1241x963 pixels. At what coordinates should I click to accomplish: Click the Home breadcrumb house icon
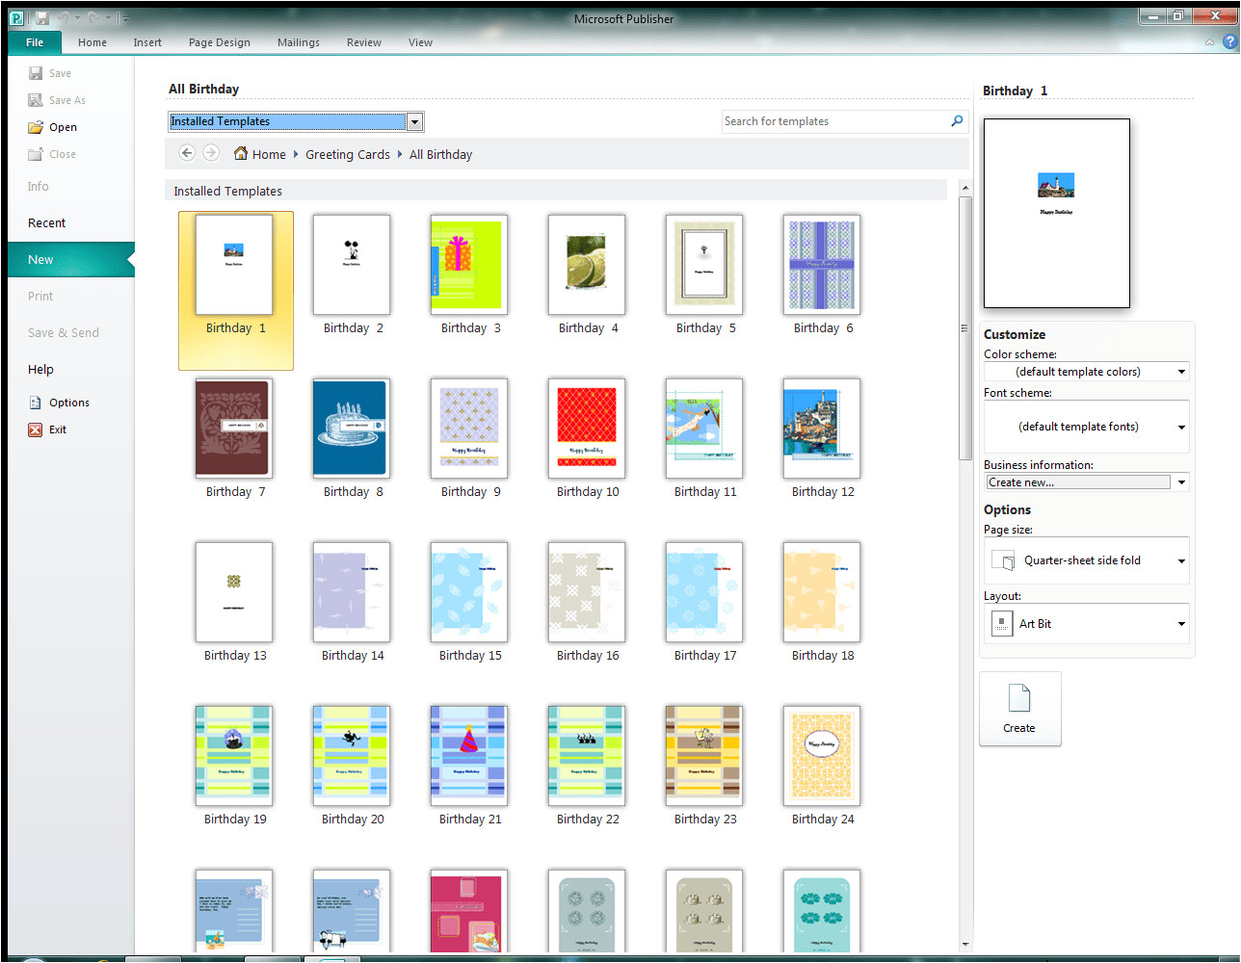241,153
